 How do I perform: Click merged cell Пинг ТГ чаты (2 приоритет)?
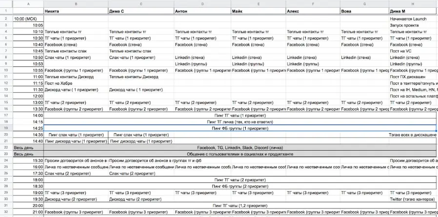[x=240, y=180]
